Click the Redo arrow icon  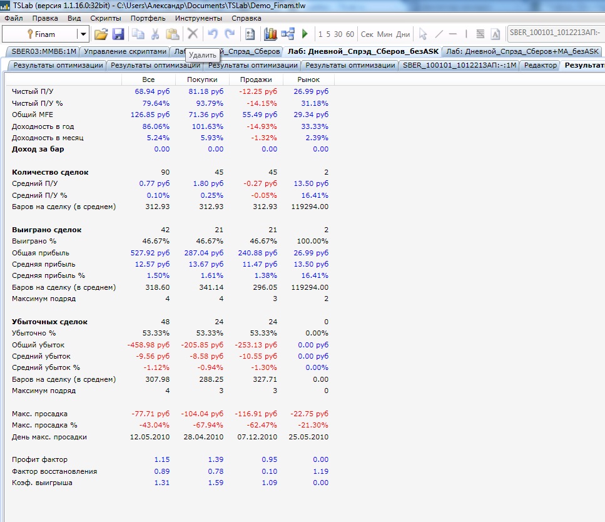tap(230, 34)
